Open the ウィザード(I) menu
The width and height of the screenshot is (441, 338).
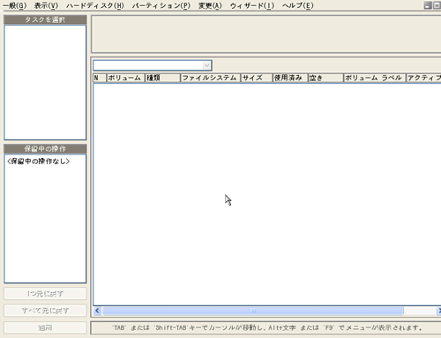pos(252,5)
